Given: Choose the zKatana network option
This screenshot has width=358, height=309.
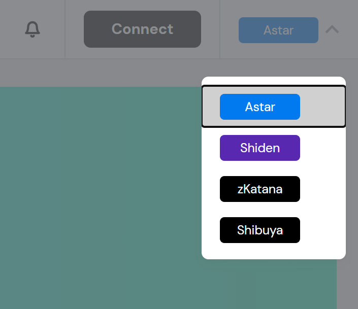Looking at the screenshot, I should (260, 189).
